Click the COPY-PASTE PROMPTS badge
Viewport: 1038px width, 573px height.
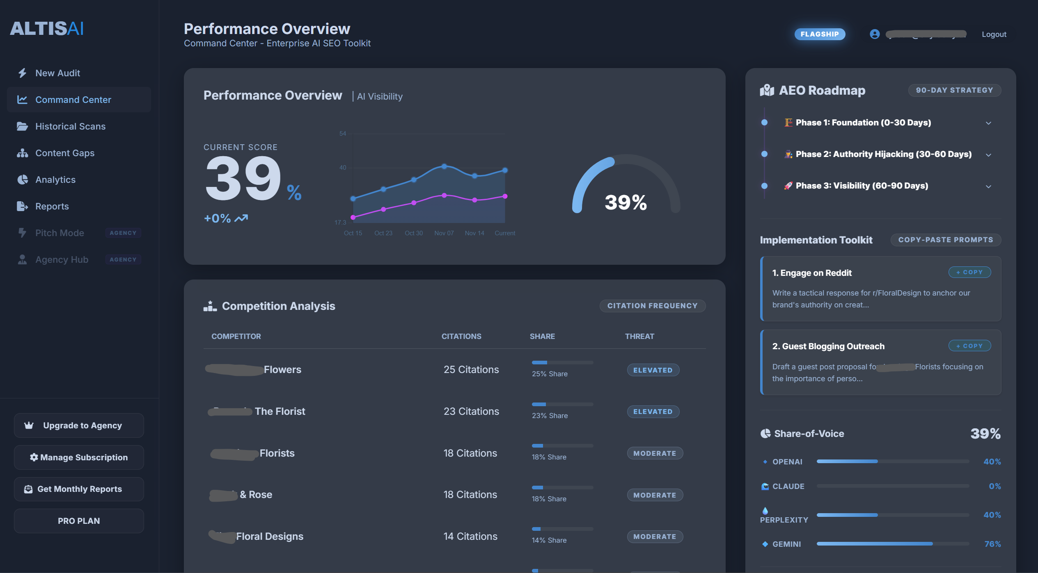(946, 240)
